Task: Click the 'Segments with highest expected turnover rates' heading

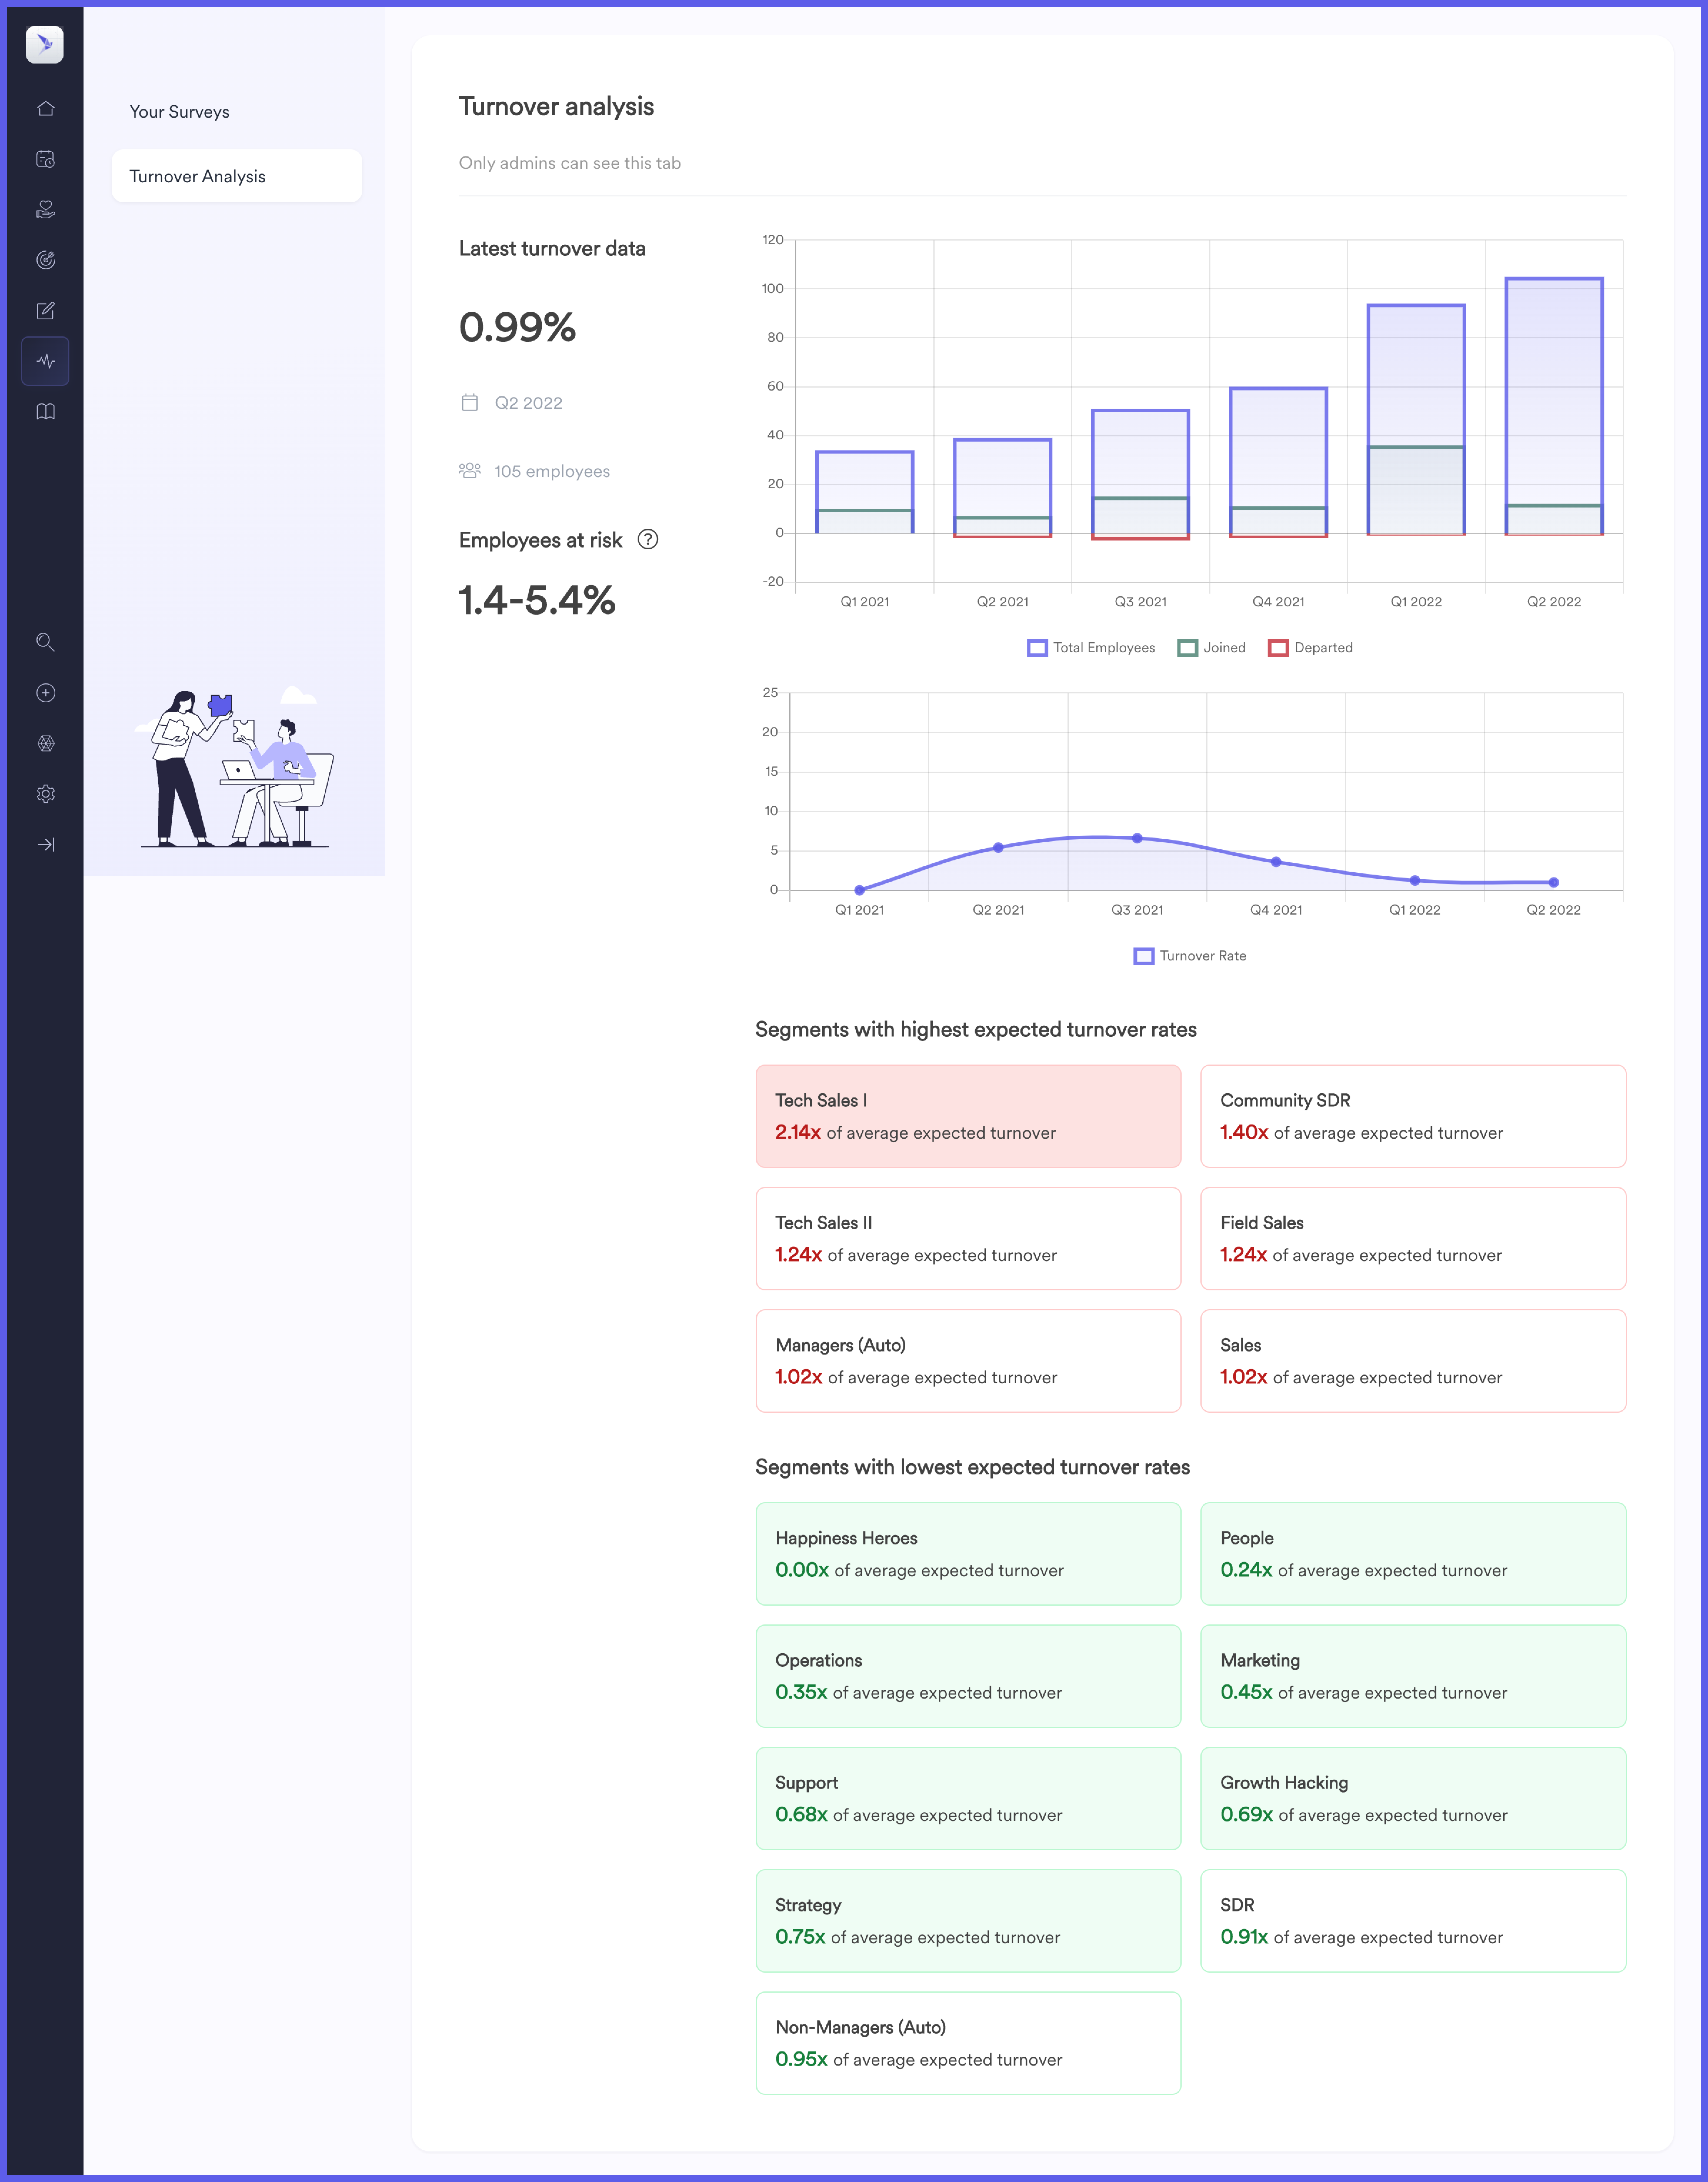Action: click(976, 1030)
